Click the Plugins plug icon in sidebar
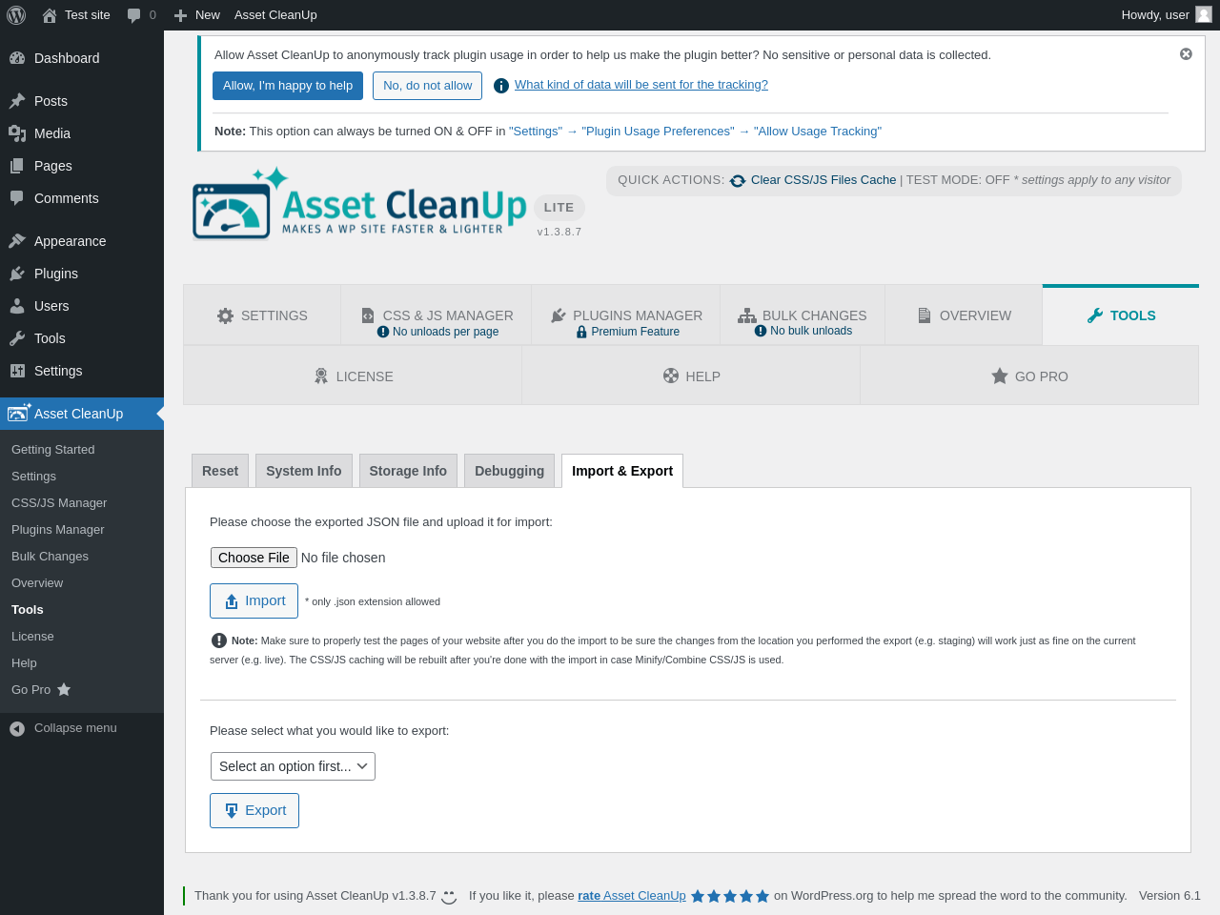Screen dimensions: 1220x915 (x=17, y=274)
